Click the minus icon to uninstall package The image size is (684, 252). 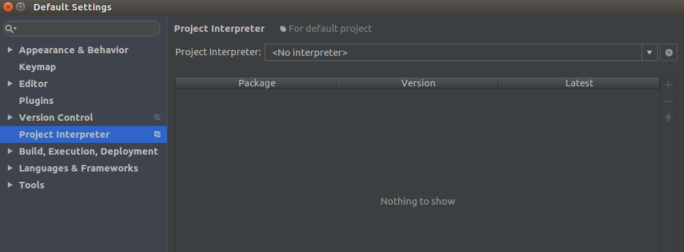pos(668,101)
